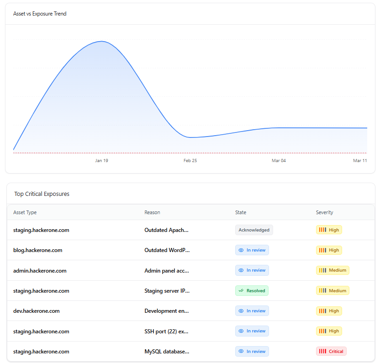Click the Asset vs Exposure Trend title
Screen dimensions: 380x363
[x=40, y=14]
